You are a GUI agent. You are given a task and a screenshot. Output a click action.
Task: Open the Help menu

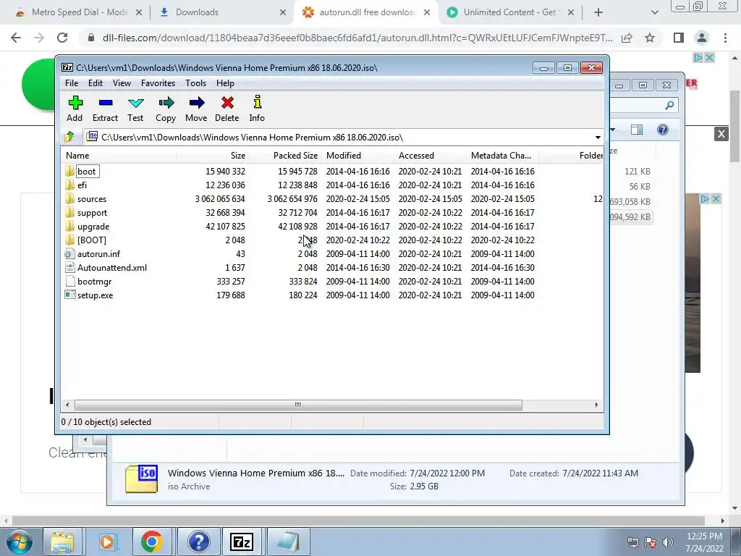tap(226, 83)
